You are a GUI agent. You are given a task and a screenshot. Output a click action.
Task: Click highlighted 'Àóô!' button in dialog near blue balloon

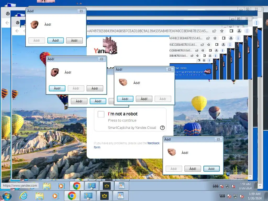211,169
